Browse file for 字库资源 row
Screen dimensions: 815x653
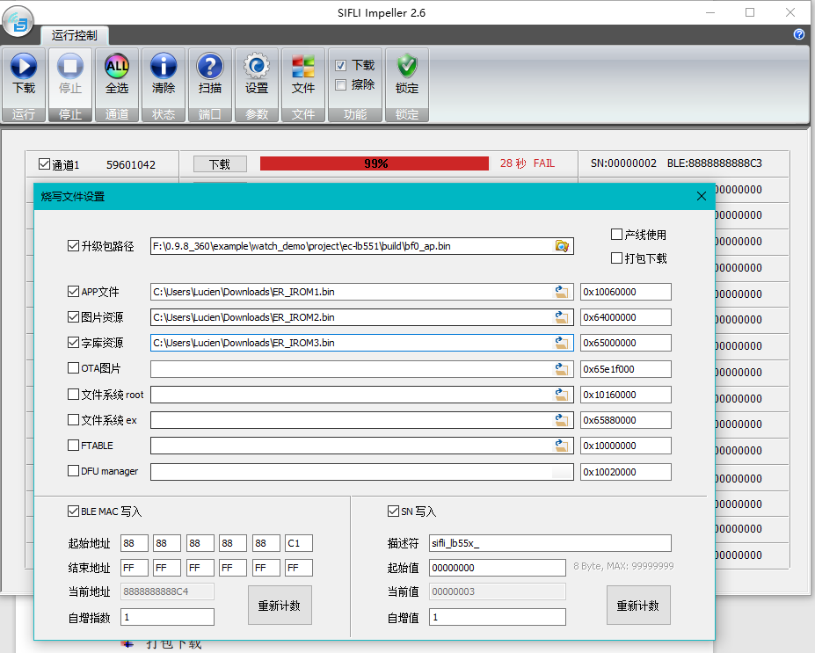[x=561, y=343]
